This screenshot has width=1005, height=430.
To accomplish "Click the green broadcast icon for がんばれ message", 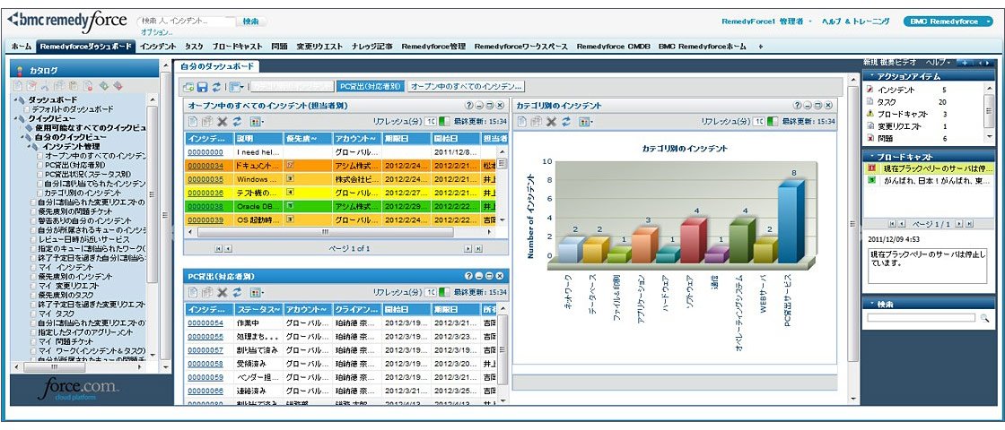I will [x=871, y=180].
